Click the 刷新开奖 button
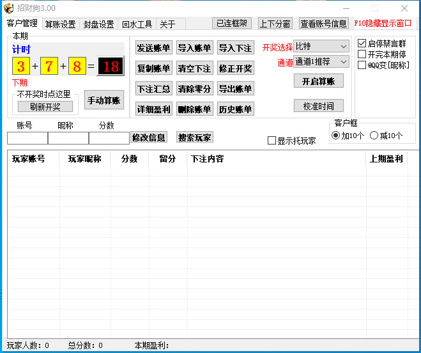 click(x=45, y=107)
